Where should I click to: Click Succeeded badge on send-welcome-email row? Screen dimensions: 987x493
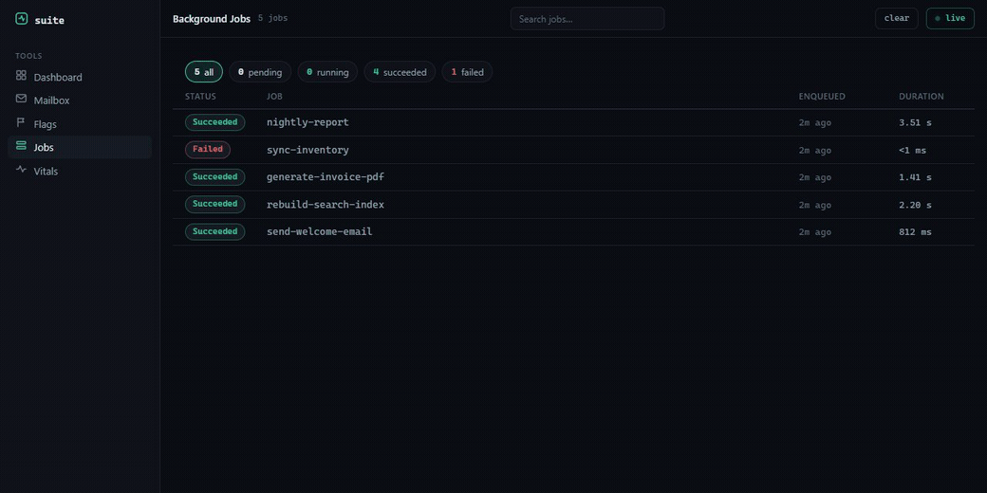pyautogui.click(x=214, y=231)
